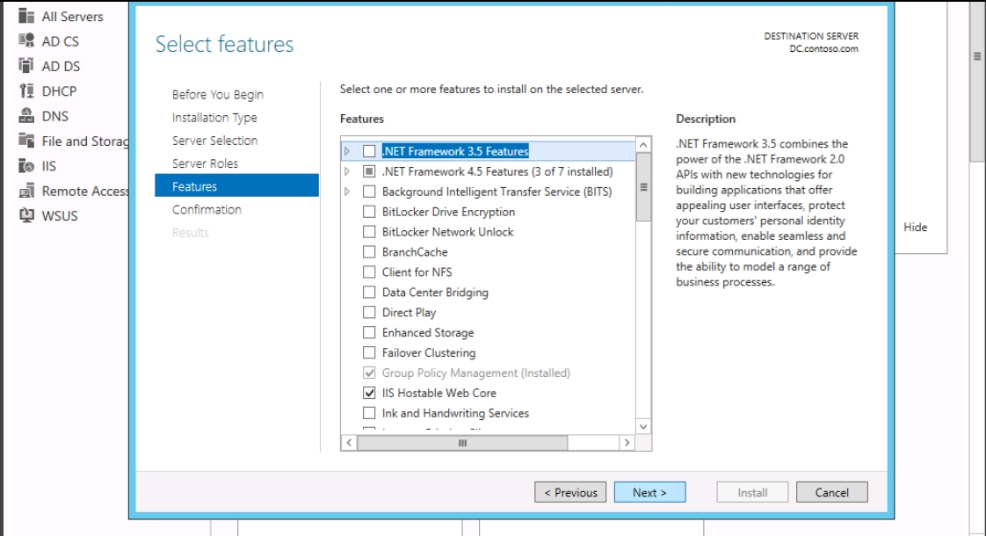This screenshot has width=986, height=536.
Task: Click the Next button
Action: pyautogui.click(x=649, y=493)
